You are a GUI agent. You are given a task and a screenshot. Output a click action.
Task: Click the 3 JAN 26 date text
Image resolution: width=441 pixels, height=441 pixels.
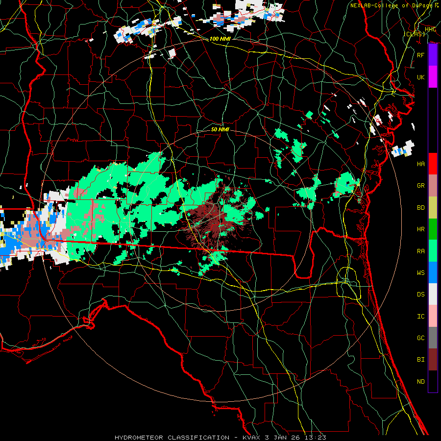coord(283,438)
